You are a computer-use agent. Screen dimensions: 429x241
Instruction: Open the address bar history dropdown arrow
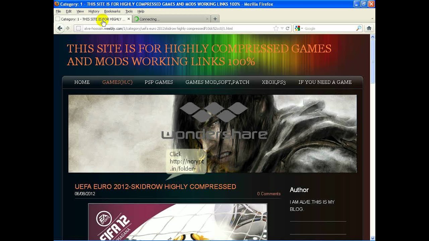(282, 28)
